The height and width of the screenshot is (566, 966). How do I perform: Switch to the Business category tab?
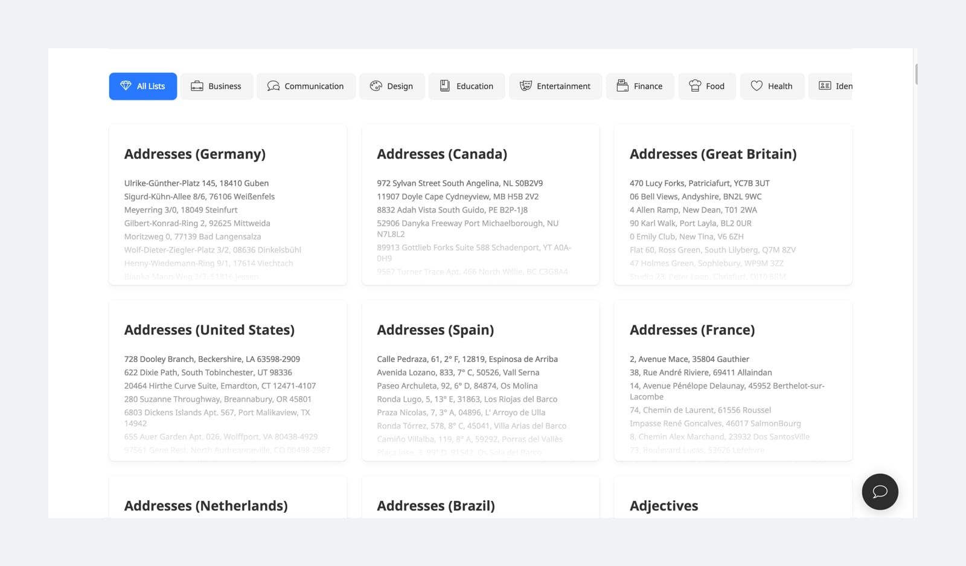coord(216,86)
